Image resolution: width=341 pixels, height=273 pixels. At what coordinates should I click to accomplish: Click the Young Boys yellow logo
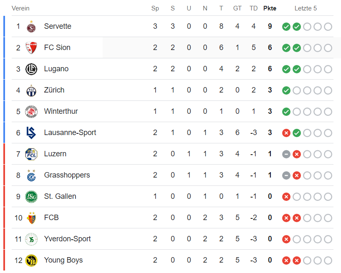click(x=31, y=260)
